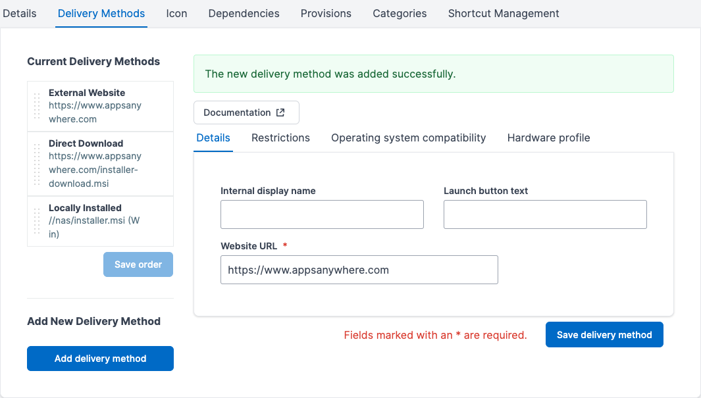
Task: Switch to the Restrictions sub-tab
Action: (x=280, y=137)
